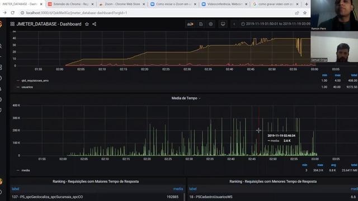Click the Add panel icon in Grafana toolbar
The image size is (358, 201).
tap(190, 24)
